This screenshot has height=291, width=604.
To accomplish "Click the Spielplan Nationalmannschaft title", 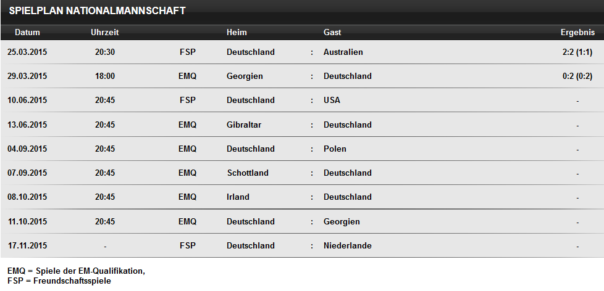I will click(x=97, y=10).
